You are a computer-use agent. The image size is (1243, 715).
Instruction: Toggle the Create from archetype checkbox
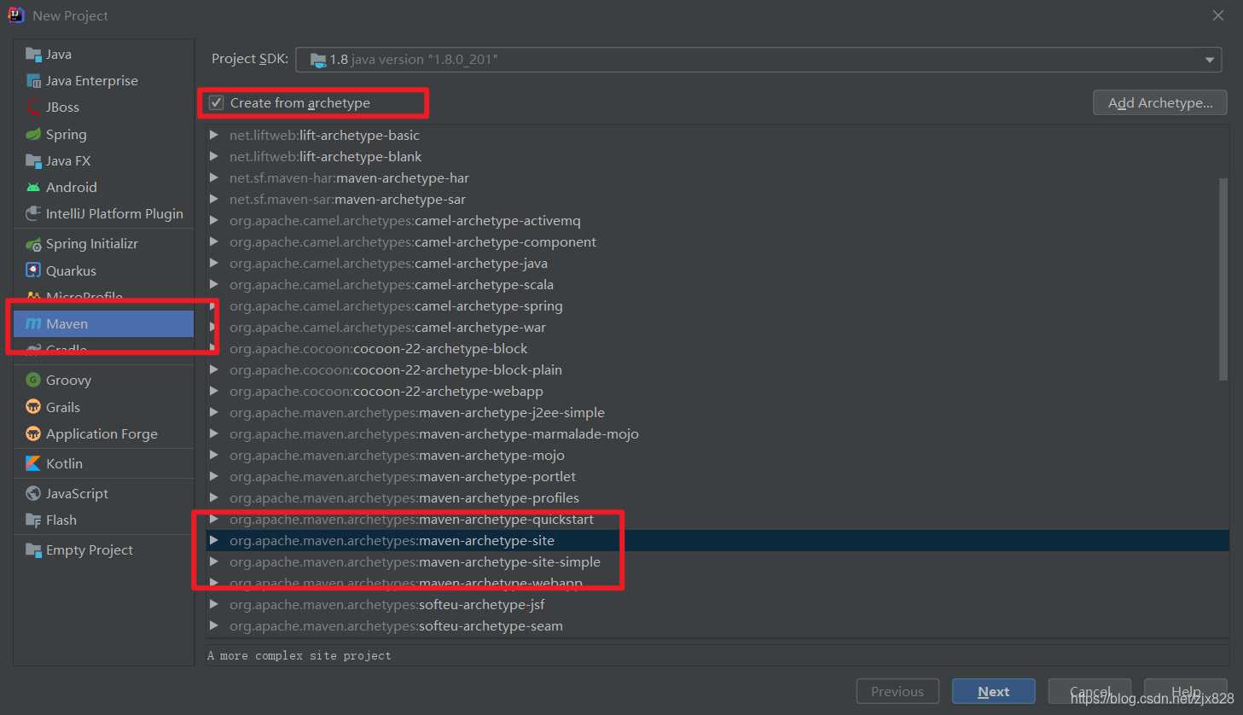pos(217,103)
